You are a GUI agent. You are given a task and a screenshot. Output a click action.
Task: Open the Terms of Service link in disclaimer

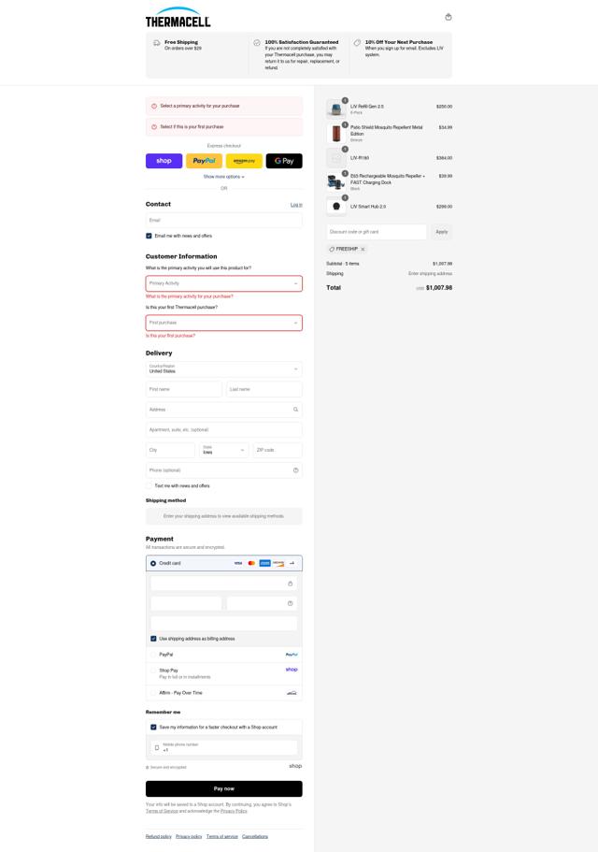coord(162,811)
